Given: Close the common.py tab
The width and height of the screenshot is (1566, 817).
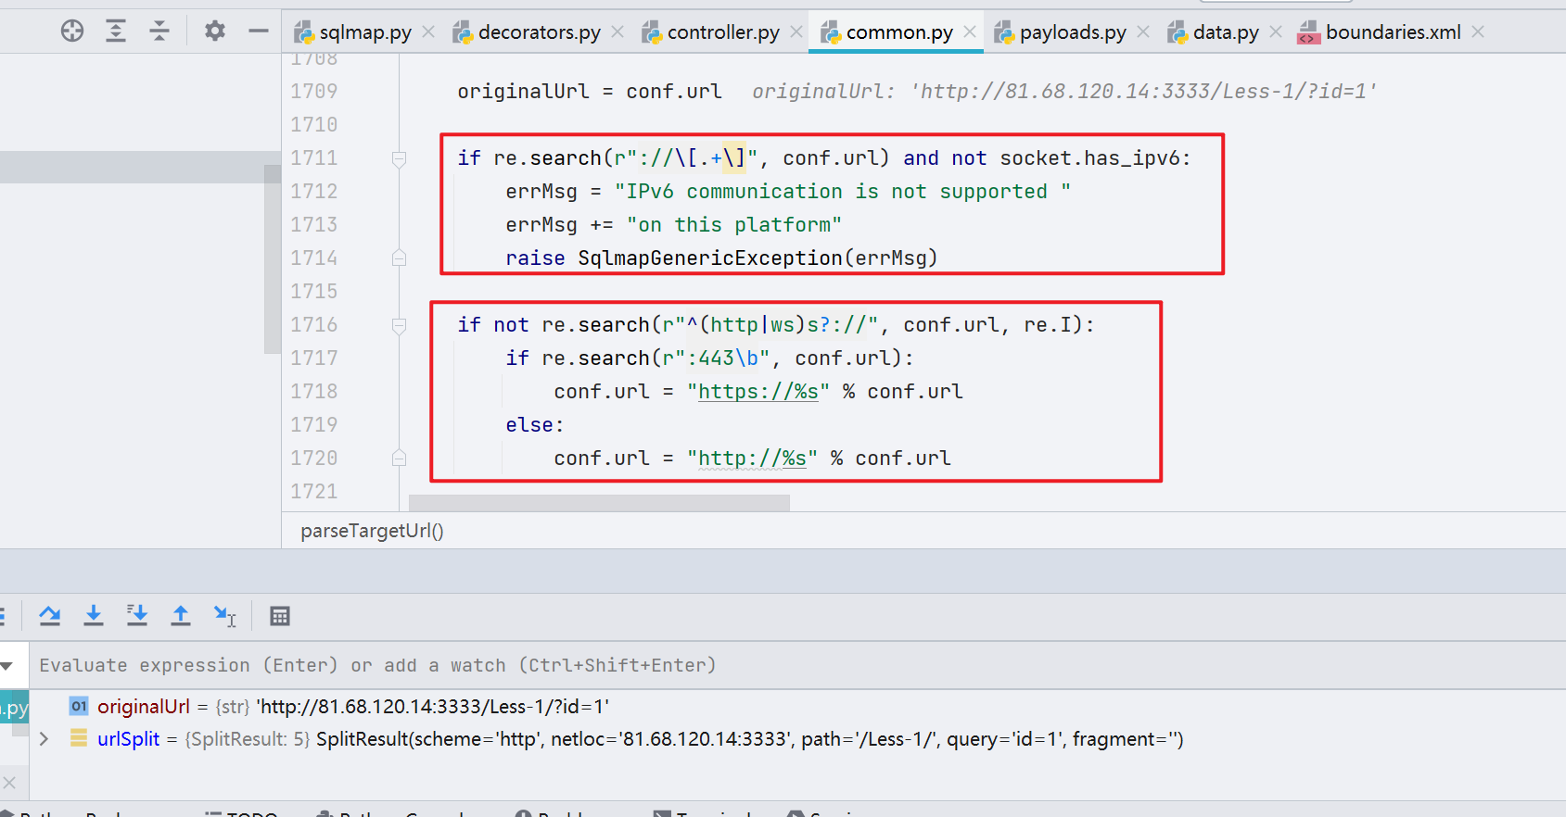Looking at the screenshot, I should coord(970,32).
